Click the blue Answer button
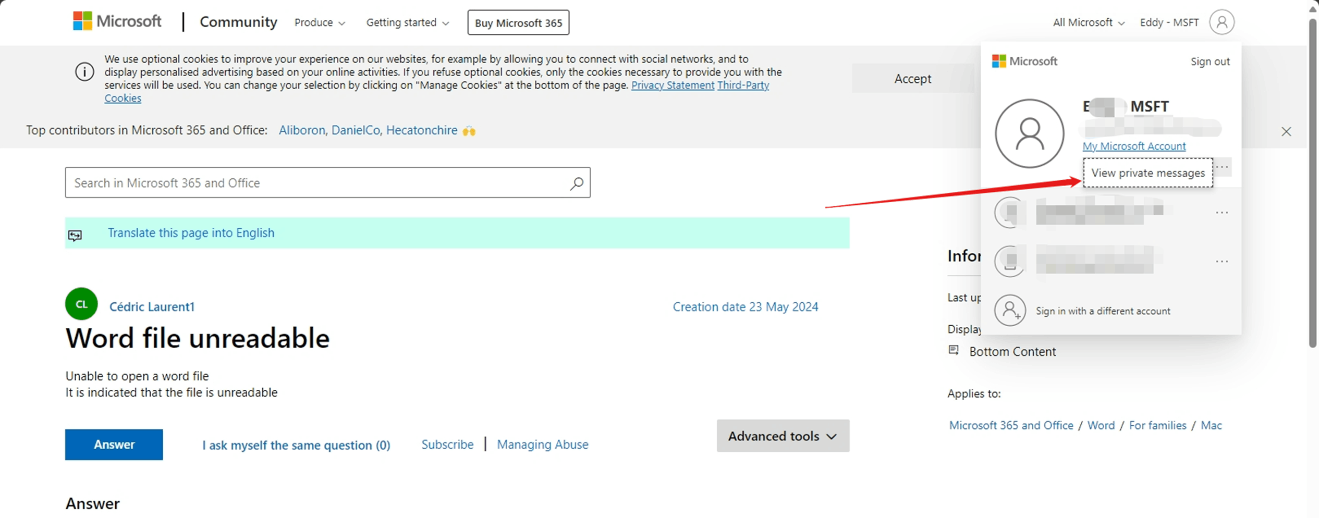This screenshot has height=518, width=1319. (x=114, y=445)
